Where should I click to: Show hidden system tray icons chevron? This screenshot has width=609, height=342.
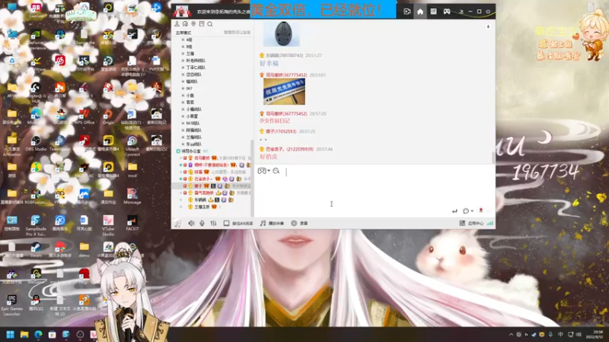[511, 334]
